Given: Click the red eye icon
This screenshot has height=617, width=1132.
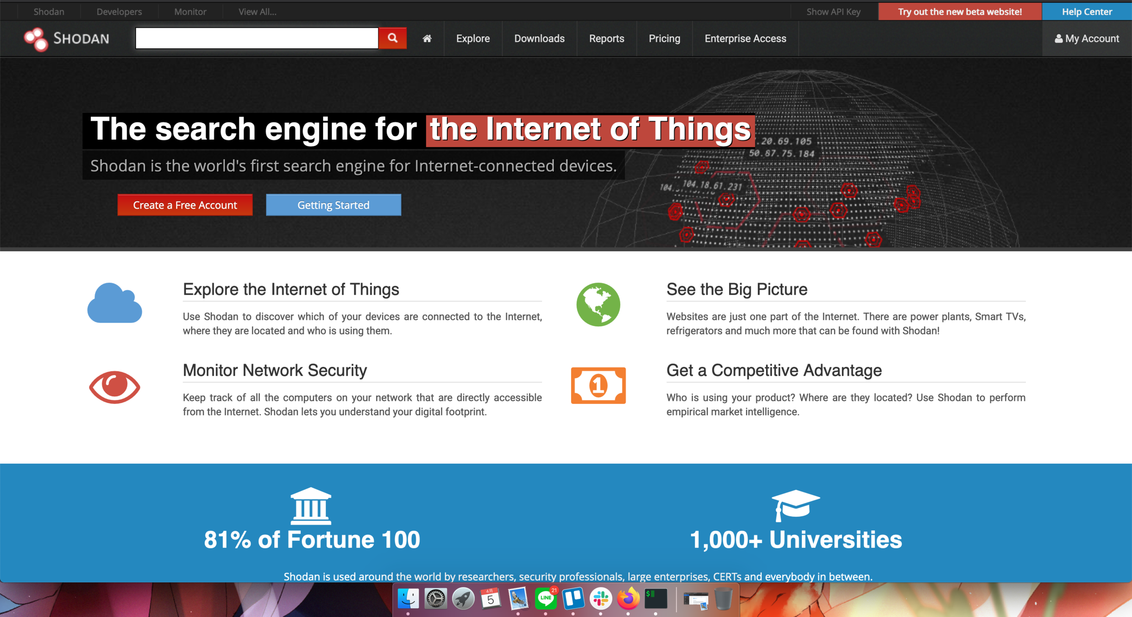Looking at the screenshot, I should point(114,387).
